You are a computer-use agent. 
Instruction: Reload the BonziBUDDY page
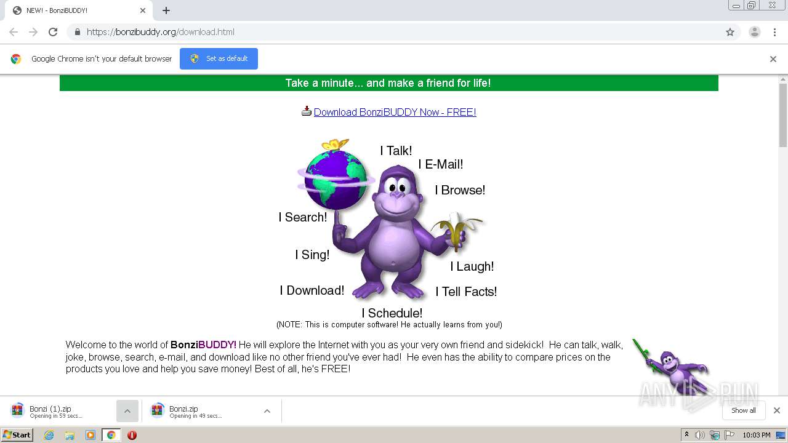(53, 32)
